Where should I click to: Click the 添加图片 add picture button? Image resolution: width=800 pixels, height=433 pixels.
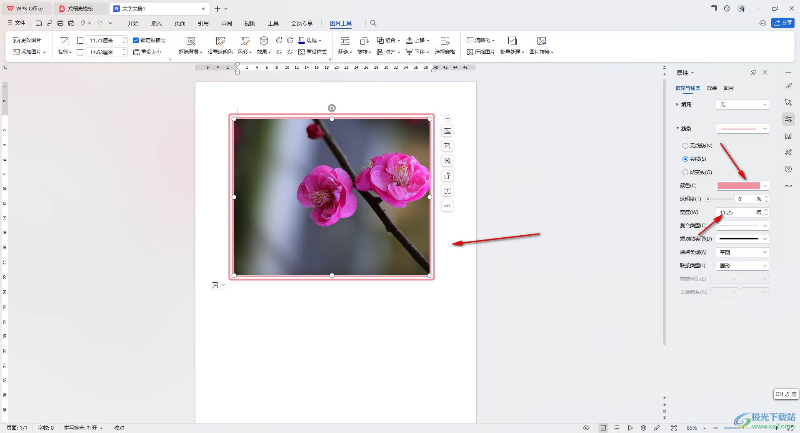pos(29,52)
